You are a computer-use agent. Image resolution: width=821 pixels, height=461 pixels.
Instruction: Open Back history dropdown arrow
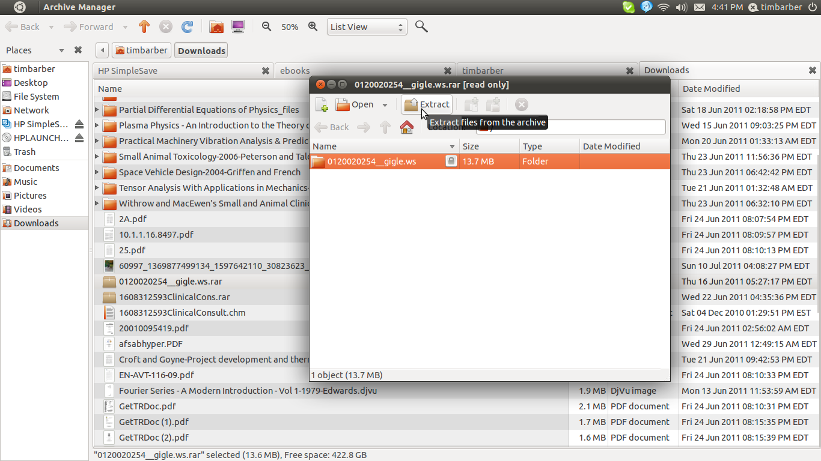pyautogui.click(x=51, y=27)
